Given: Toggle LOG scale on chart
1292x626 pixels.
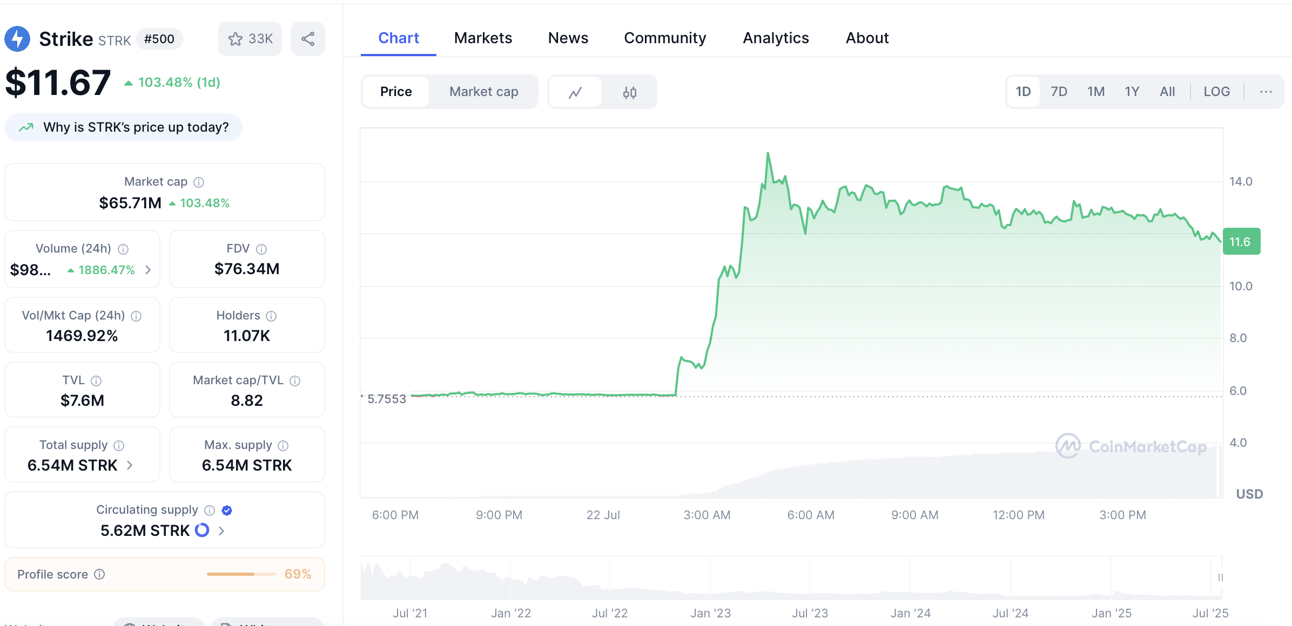Looking at the screenshot, I should point(1216,92).
